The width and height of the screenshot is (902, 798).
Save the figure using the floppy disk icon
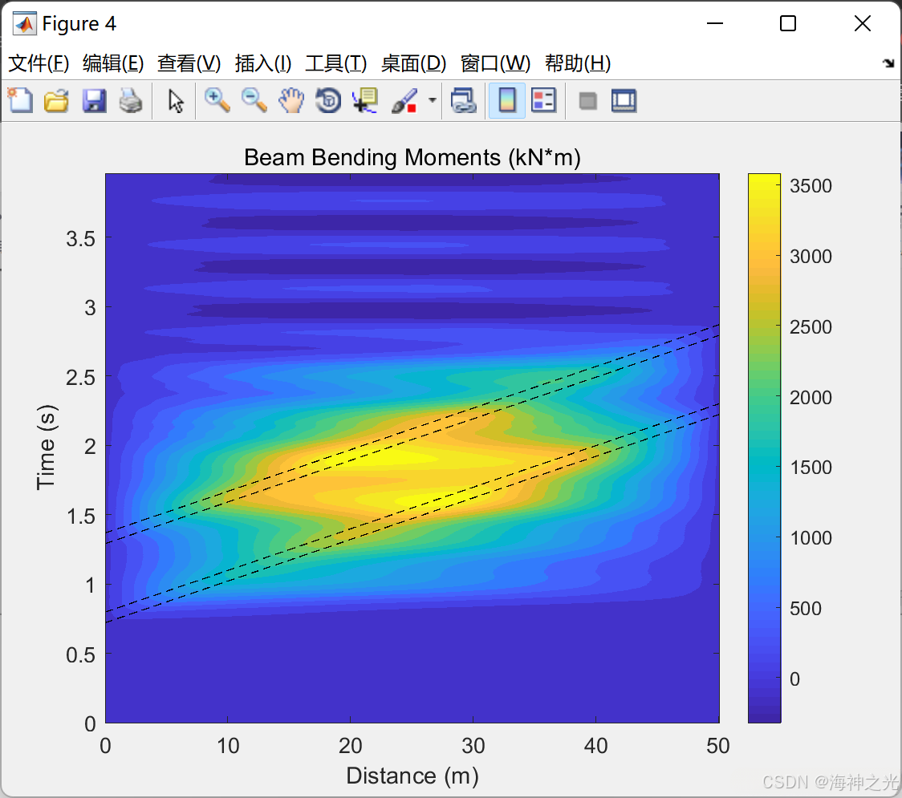click(x=94, y=100)
